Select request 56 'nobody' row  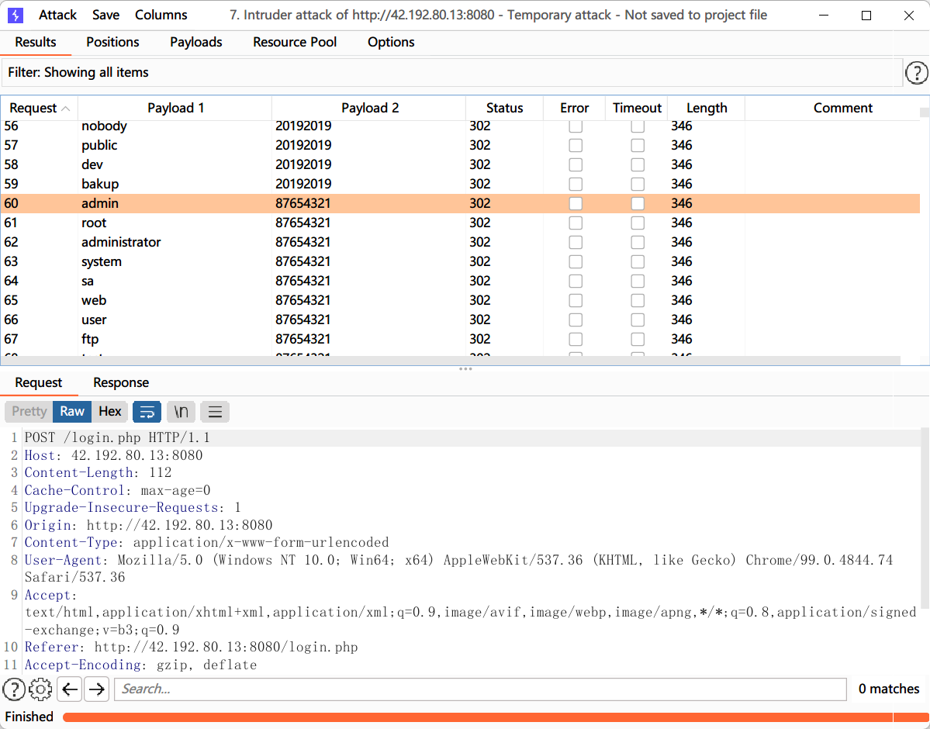click(x=460, y=126)
